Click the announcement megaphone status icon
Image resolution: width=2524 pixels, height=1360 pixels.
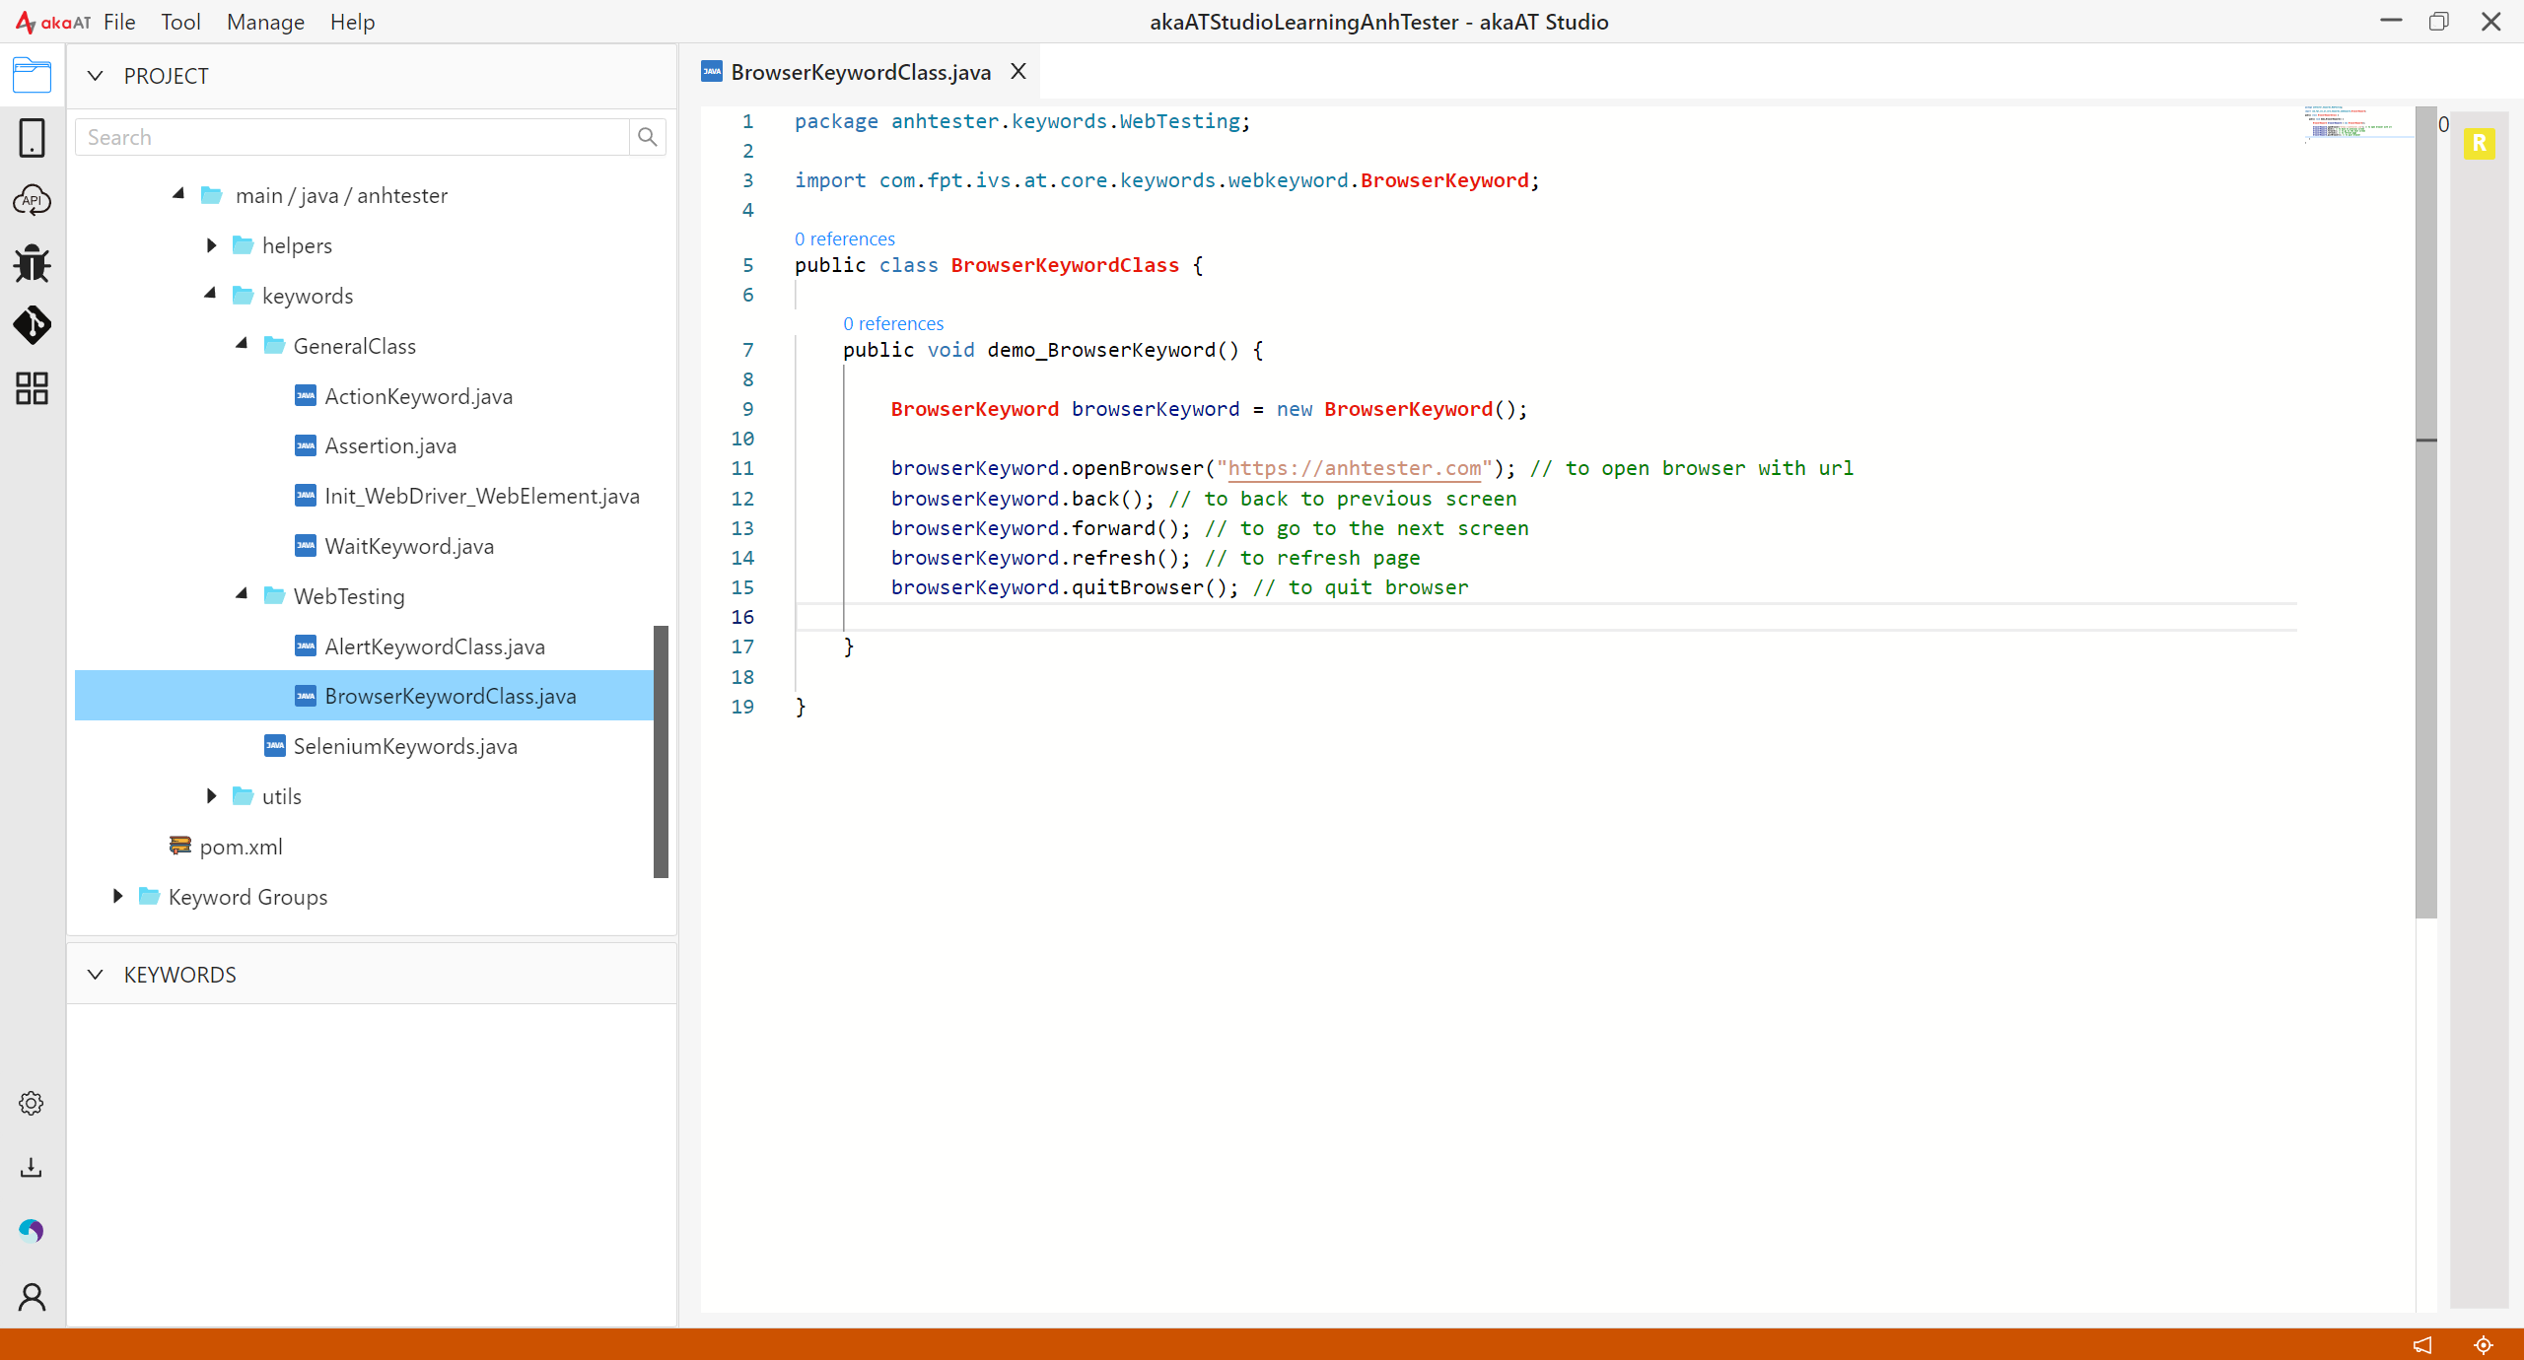2423,1344
